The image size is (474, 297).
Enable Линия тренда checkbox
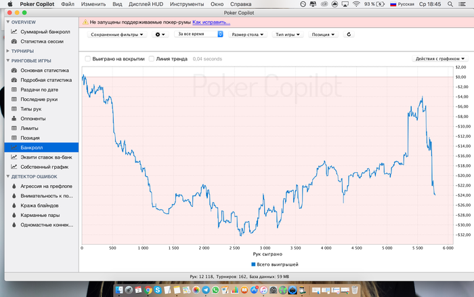pyautogui.click(x=152, y=59)
